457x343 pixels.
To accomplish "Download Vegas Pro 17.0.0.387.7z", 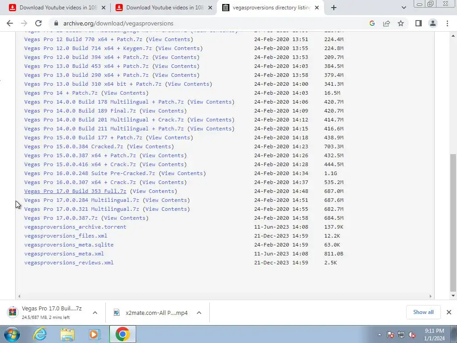I will (61, 218).
